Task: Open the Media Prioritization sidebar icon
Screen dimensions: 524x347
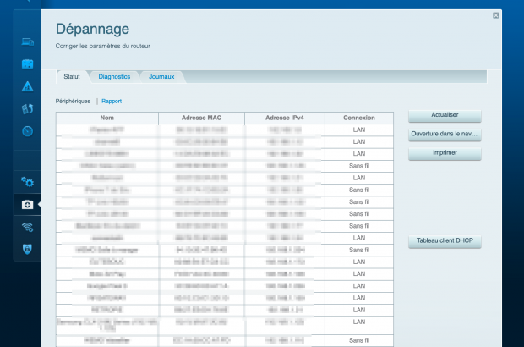Action: 27,108
